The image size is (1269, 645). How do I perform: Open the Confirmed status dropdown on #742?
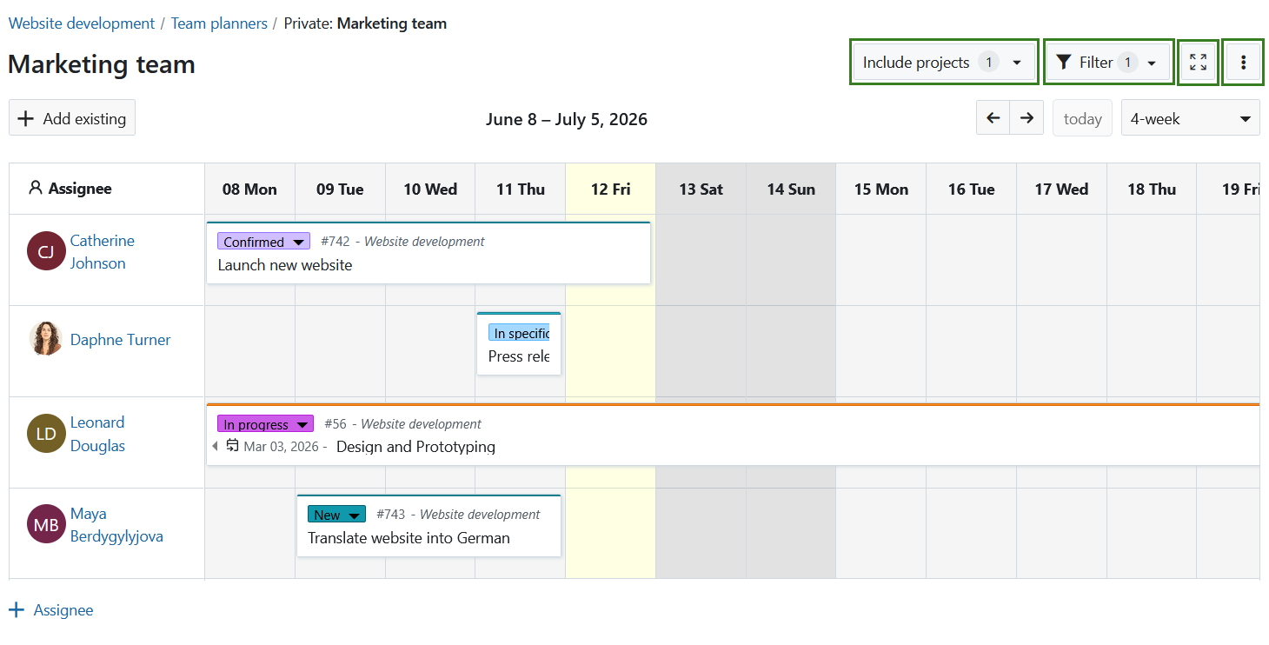pos(263,242)
